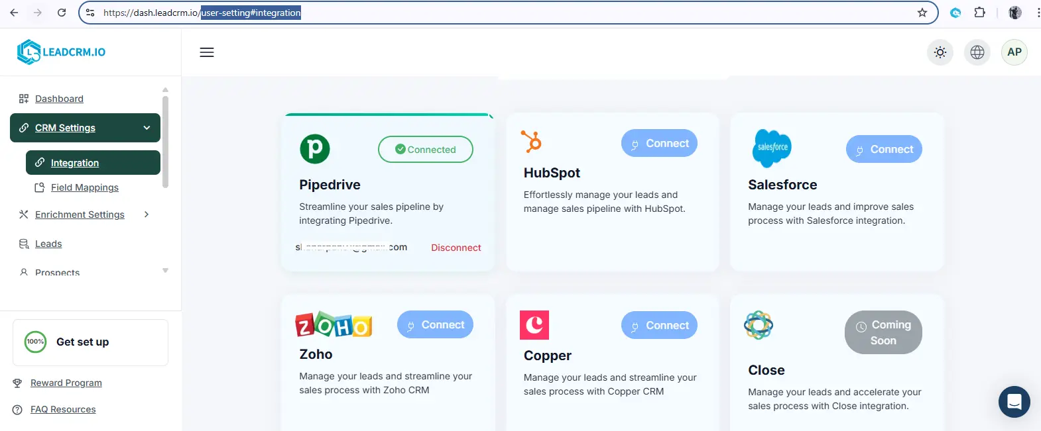
Task: Click the Reward Program trophy icon
Action: (x=18, y=383)
